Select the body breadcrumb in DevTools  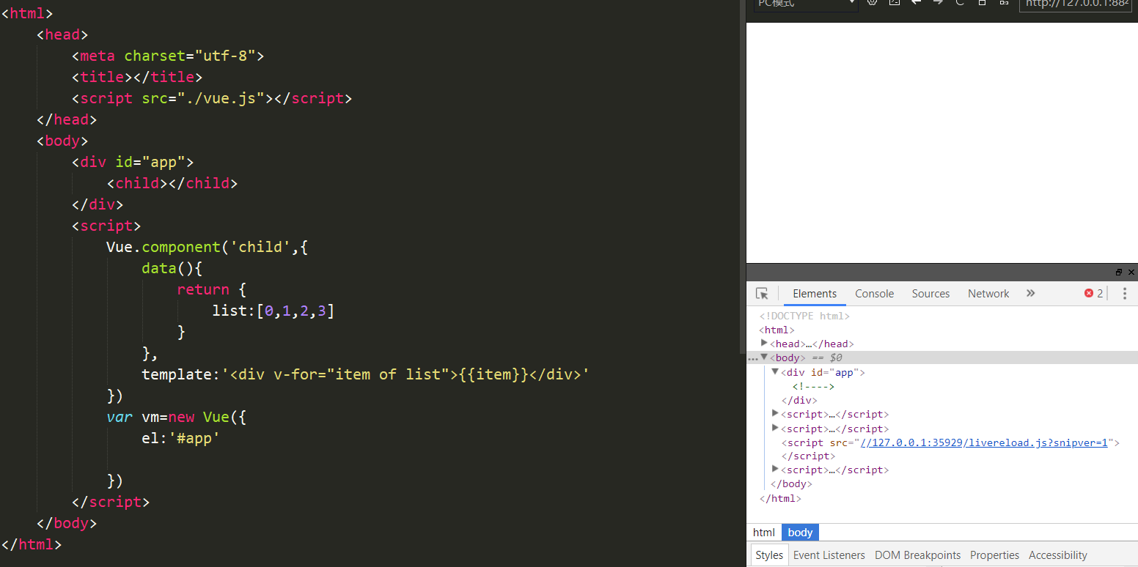(x=800, y=533)
